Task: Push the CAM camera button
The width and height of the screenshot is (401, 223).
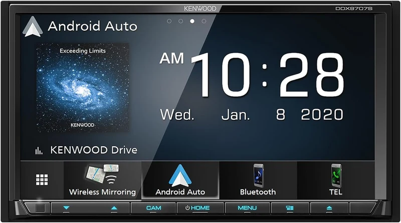Action: pos(153,208)
